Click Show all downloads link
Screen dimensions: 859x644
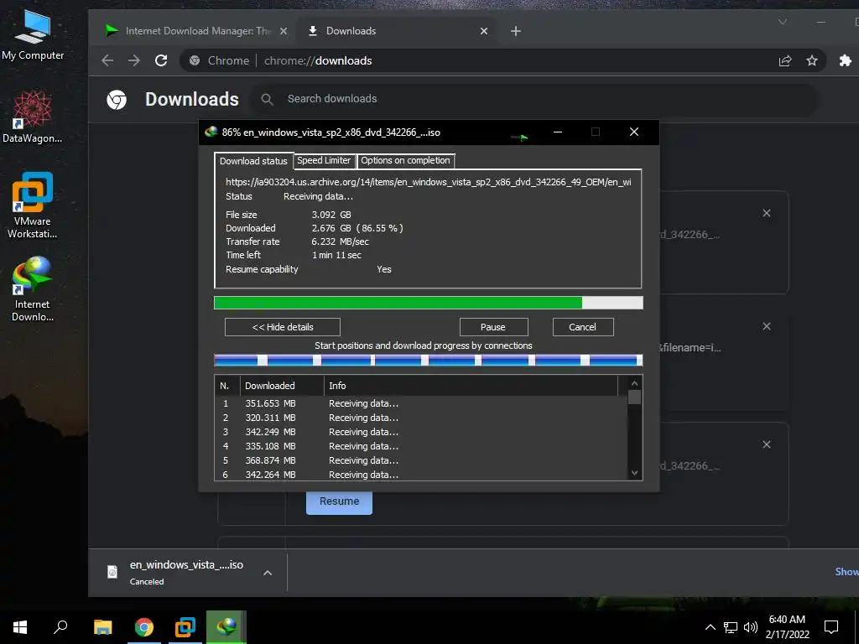click(847, 572)
